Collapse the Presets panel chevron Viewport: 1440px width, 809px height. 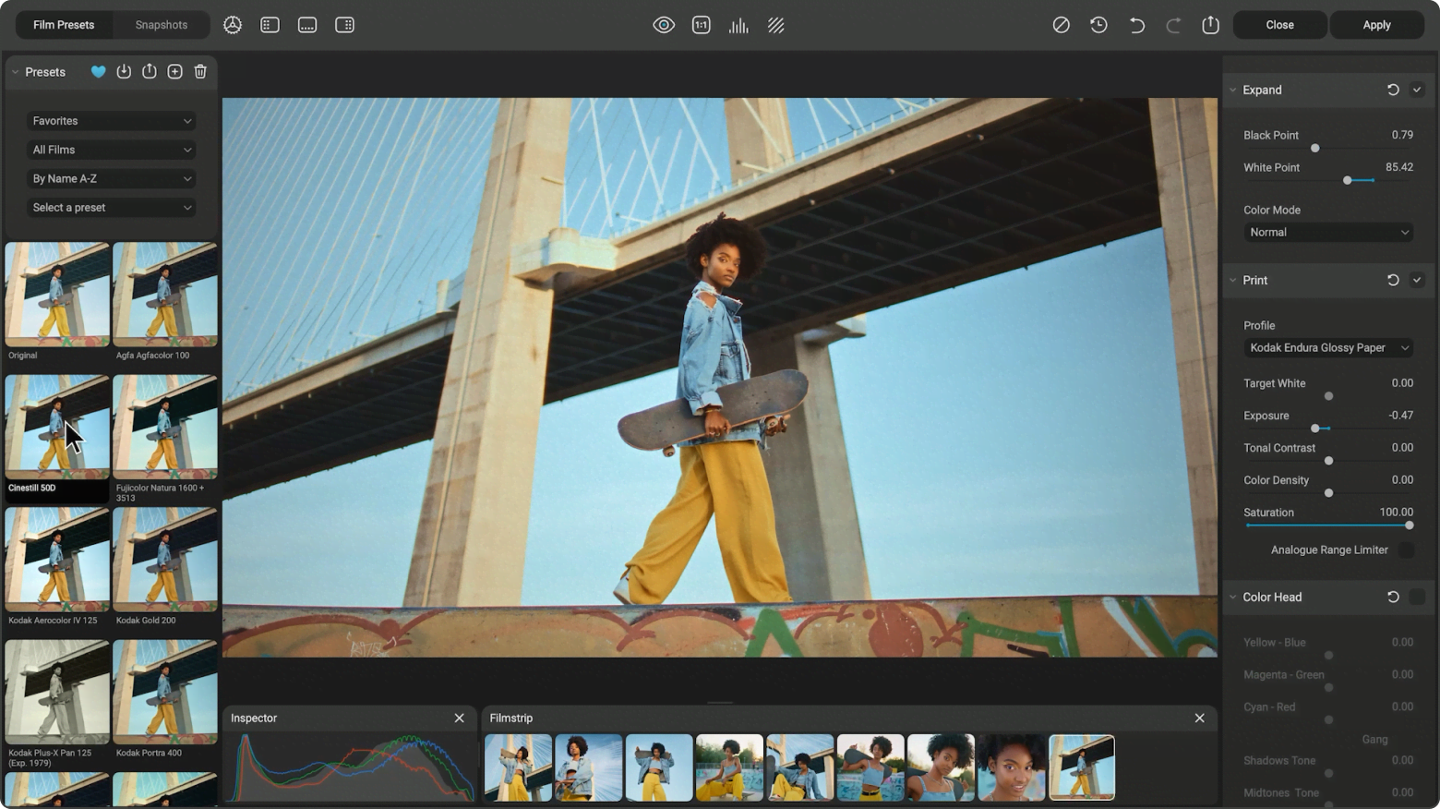tap(15, 72)
